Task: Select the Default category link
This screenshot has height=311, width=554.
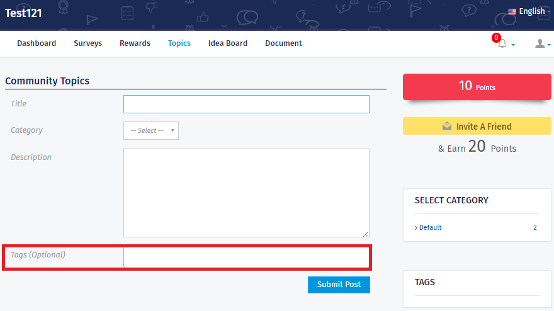Action: [431, 227]
